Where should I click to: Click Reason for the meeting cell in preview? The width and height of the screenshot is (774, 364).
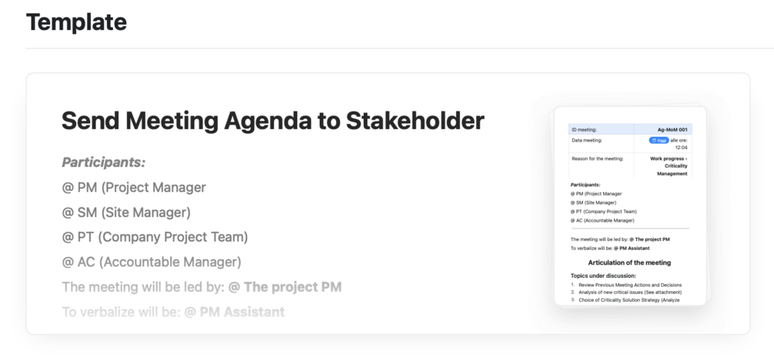(598, 159)
